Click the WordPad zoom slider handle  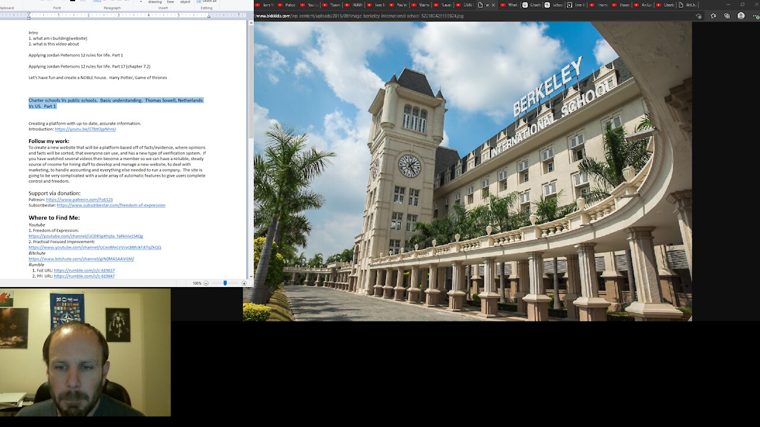tap(225, 283)
